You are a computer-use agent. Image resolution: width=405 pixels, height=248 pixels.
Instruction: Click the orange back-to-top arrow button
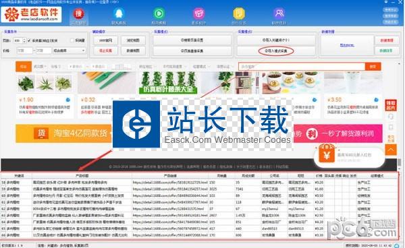pos(391,150)
